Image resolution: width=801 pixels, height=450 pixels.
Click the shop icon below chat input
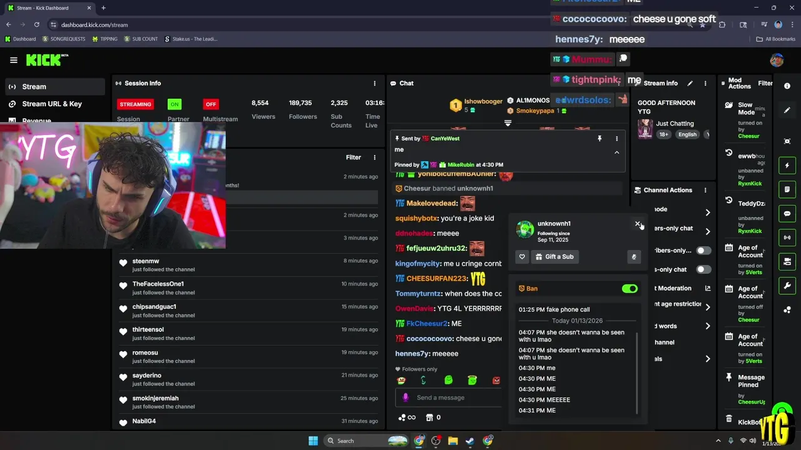coord(429,417)
